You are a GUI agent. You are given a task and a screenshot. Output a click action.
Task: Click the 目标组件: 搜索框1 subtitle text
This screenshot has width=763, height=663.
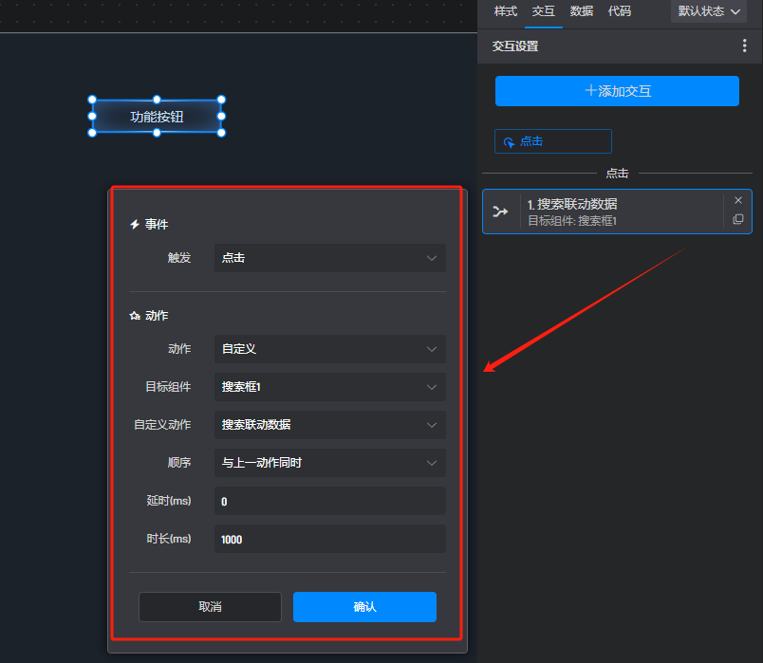tap(572, 221)
